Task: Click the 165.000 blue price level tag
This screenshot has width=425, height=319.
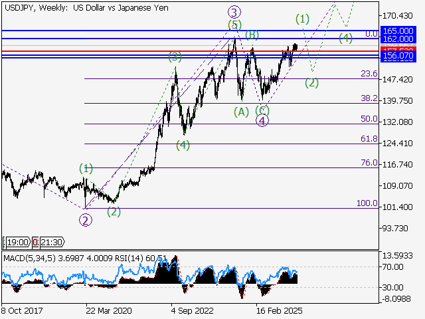Action: (x=398, y=31)
